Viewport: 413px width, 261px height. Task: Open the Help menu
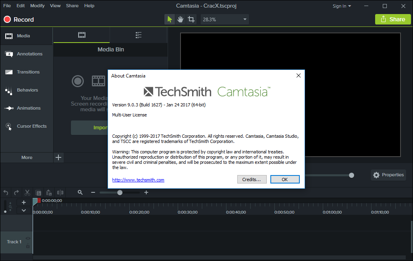click(x=89, y=6)
